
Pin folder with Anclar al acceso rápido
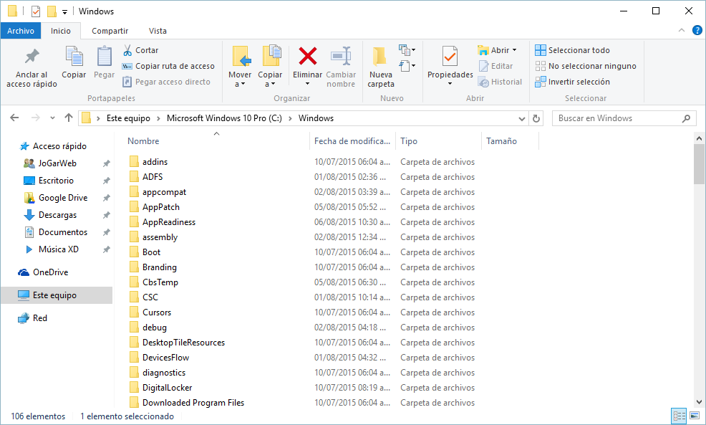[x=32, y=67]
